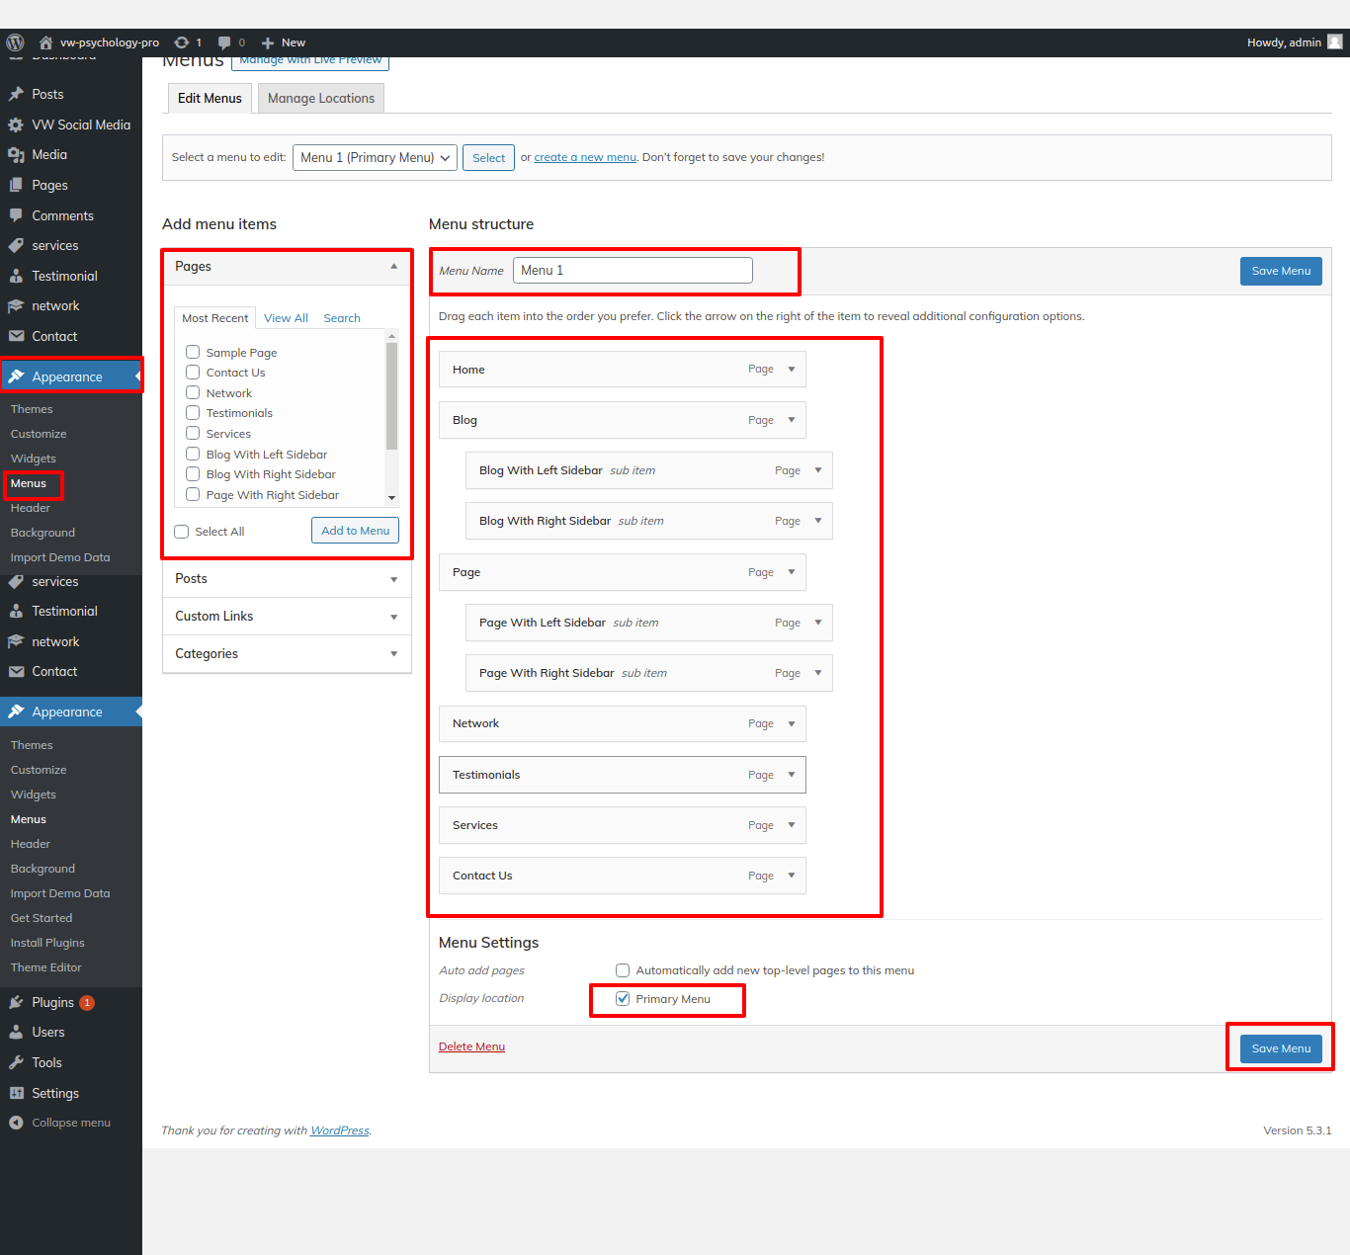Switch to View All pages tab
Viewport: 1350px width, 1255px height.
pyautogui.click(x=286, y=318)
